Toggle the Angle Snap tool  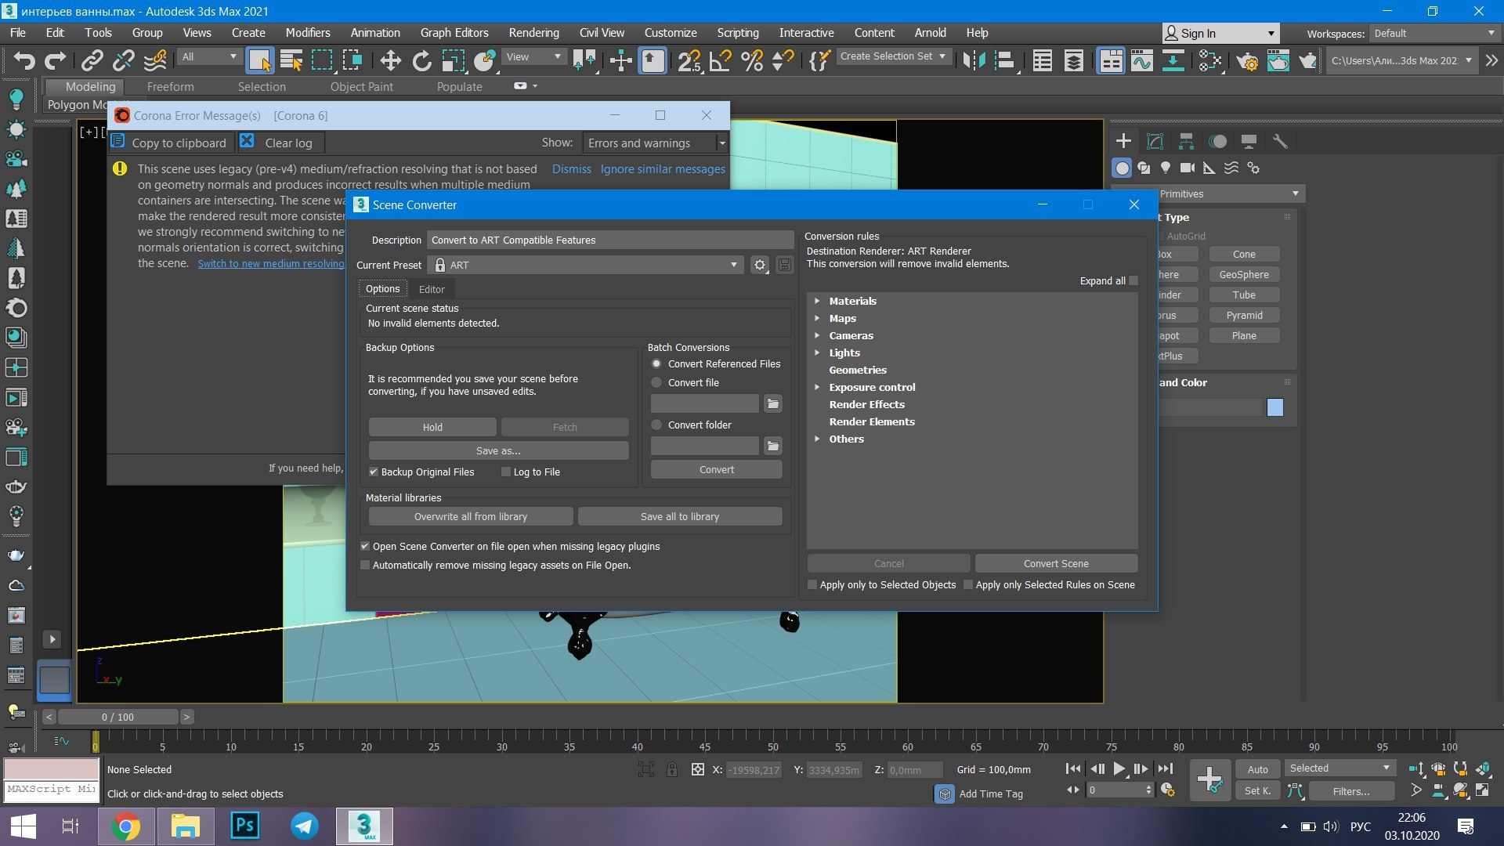[720, 60]
